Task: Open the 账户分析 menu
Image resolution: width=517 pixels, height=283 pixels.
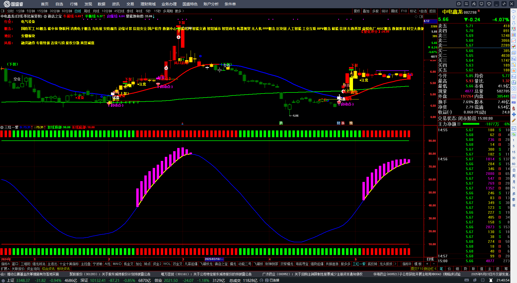Action: 211,4
